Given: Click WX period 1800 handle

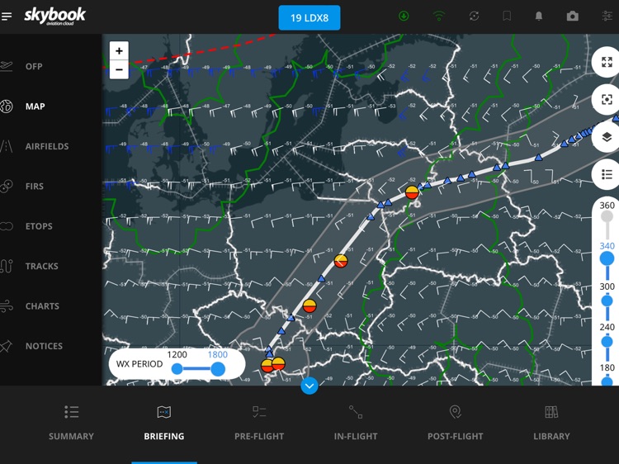Looking at the screenshot, I should click(x=218, y=369).
